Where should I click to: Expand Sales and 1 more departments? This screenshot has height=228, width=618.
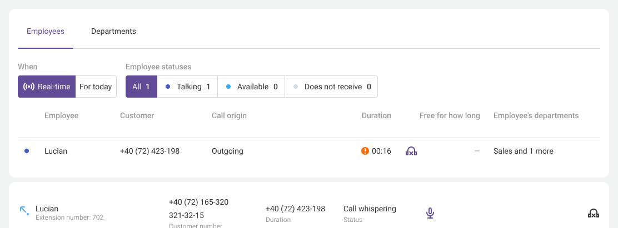pos(523,151)
